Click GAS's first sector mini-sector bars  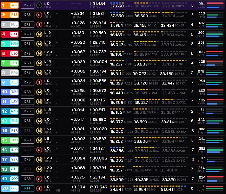pos(117,108)
